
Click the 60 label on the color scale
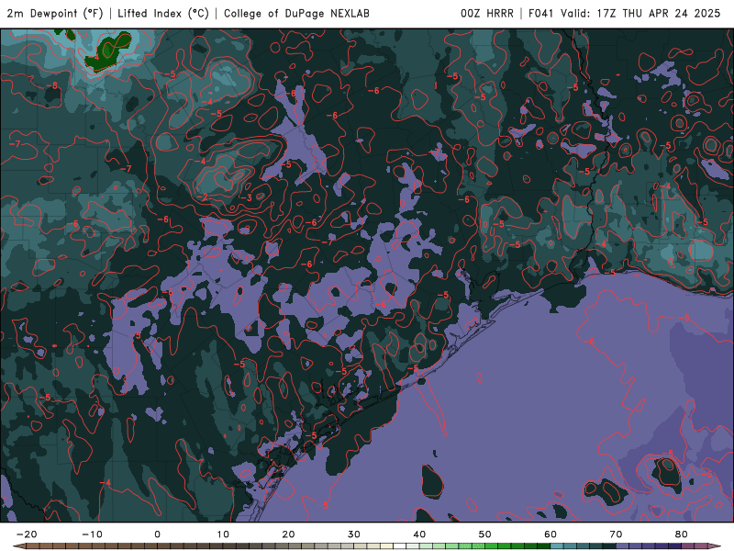pos(550,534)
